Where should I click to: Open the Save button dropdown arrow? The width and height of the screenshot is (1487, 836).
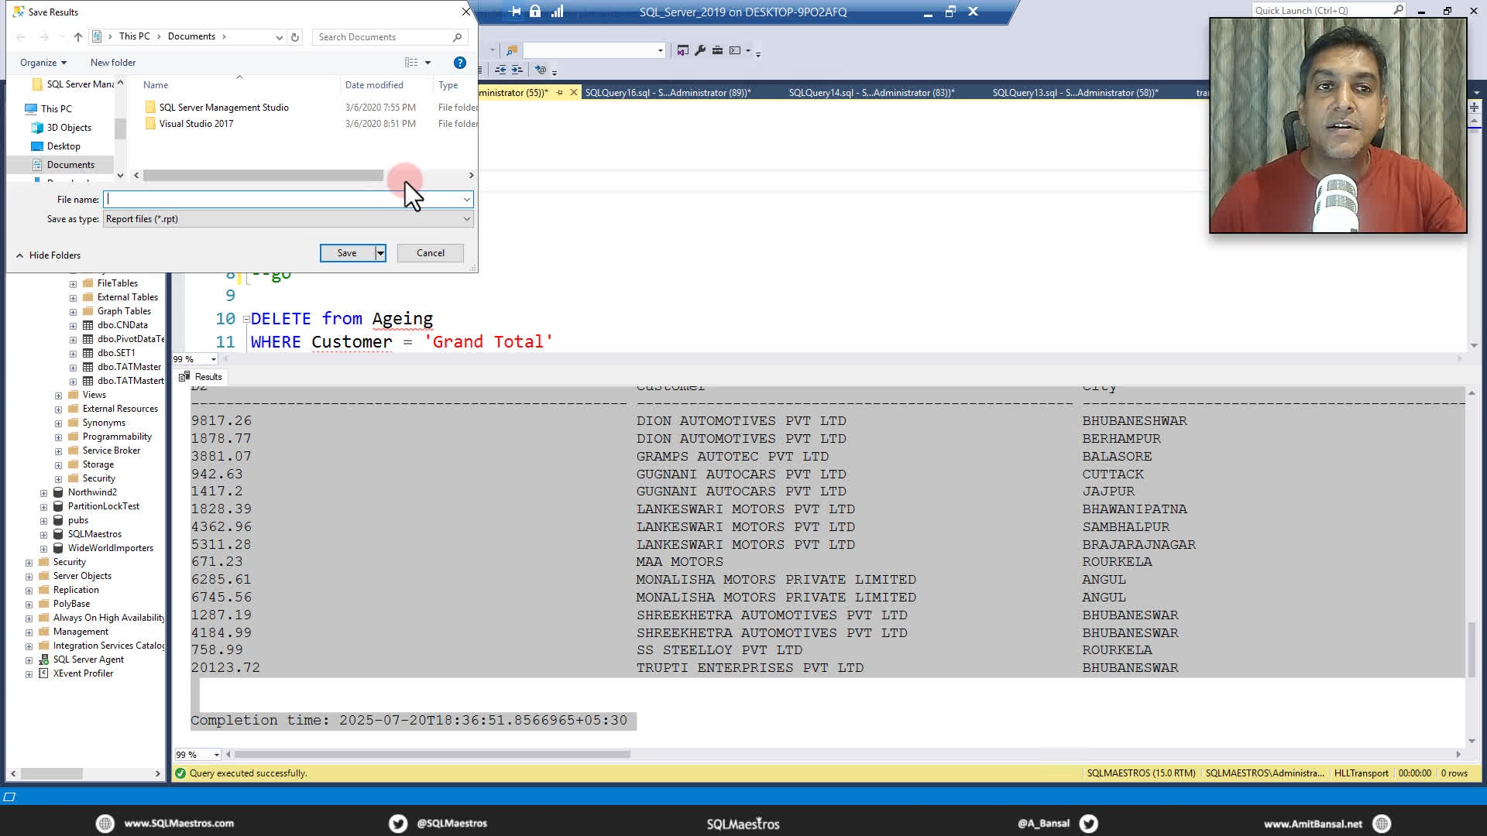[x=380, y=253]
